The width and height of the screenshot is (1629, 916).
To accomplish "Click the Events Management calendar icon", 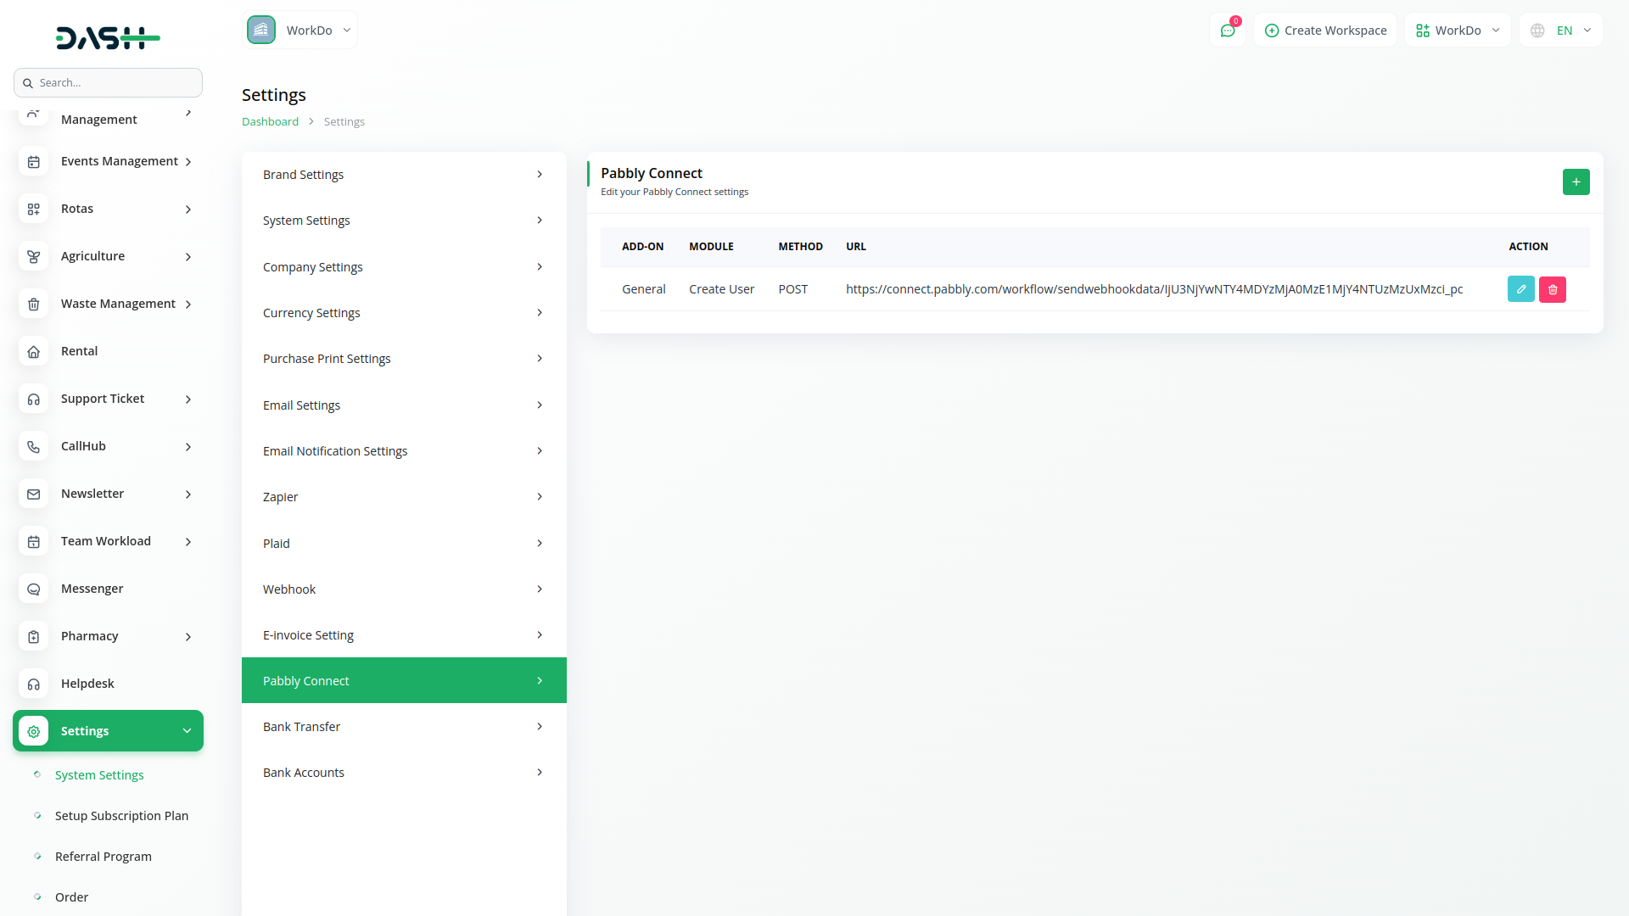I will [34, 161].
